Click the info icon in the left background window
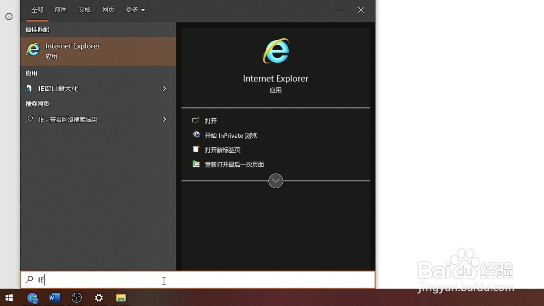This screenshot has width=544, height=306. [x=9, y=16]
